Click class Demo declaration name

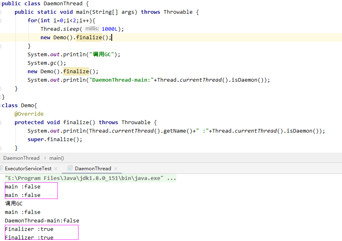(x=28, y=106)
